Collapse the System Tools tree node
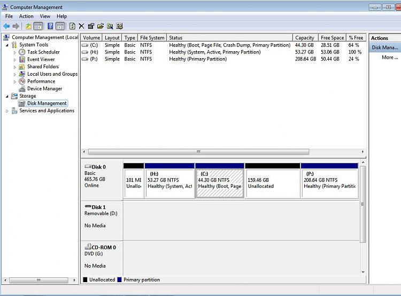Screen dimensions: 401x296 click(x=7, y=45)
